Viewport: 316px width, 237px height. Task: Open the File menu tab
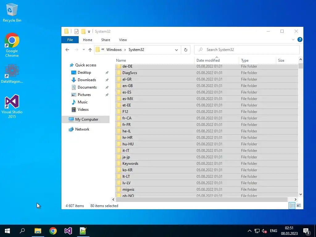pos(70,40)
